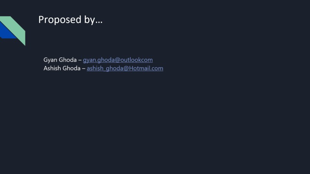Click the green ribbon decorative shape
The image size is (310, 174).
(x=16, y=29)
